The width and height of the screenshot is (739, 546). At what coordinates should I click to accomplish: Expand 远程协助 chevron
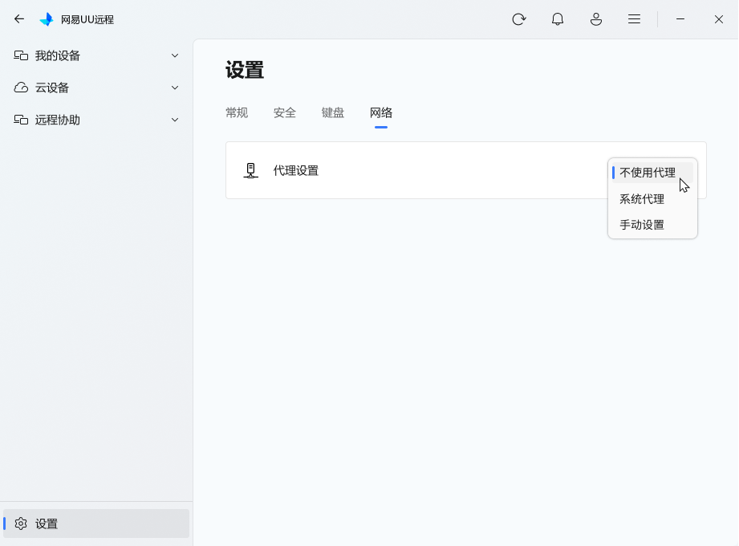[175, 120]
